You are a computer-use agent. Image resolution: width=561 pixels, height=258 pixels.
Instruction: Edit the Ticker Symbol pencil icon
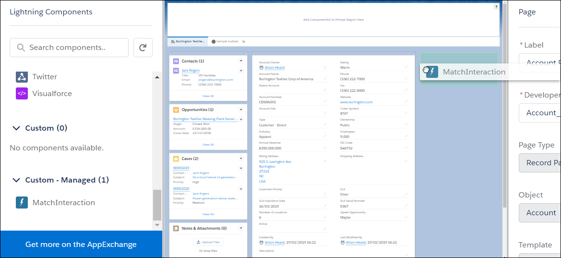pyautogui.click(x=406, y=113)
